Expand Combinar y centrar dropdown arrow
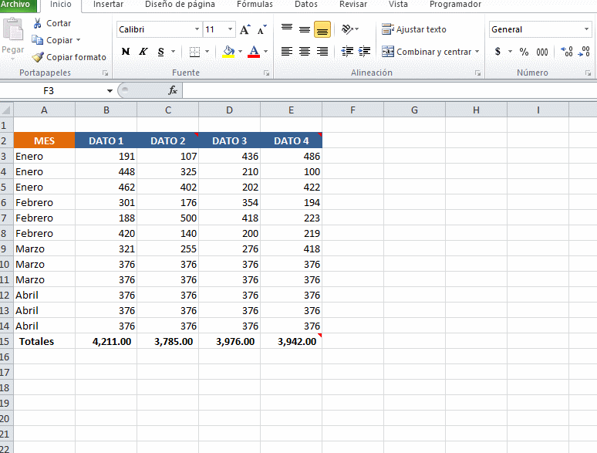 (477, 52)
